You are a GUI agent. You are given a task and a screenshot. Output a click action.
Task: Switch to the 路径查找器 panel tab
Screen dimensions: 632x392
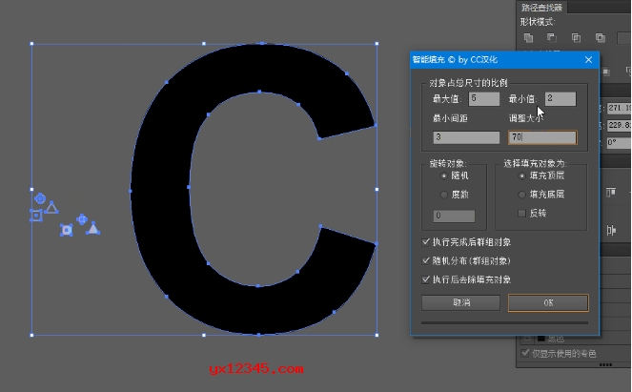pos(542,7)
